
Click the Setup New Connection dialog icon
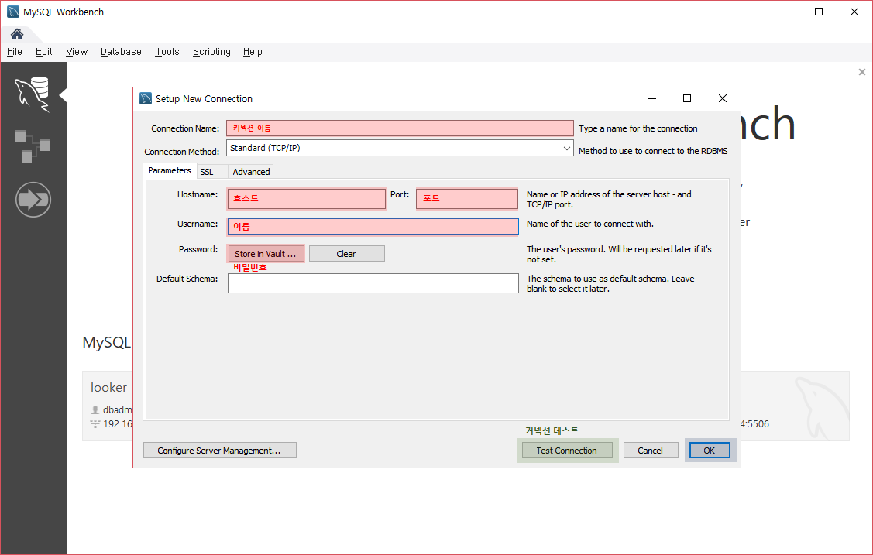click(146, 98)
